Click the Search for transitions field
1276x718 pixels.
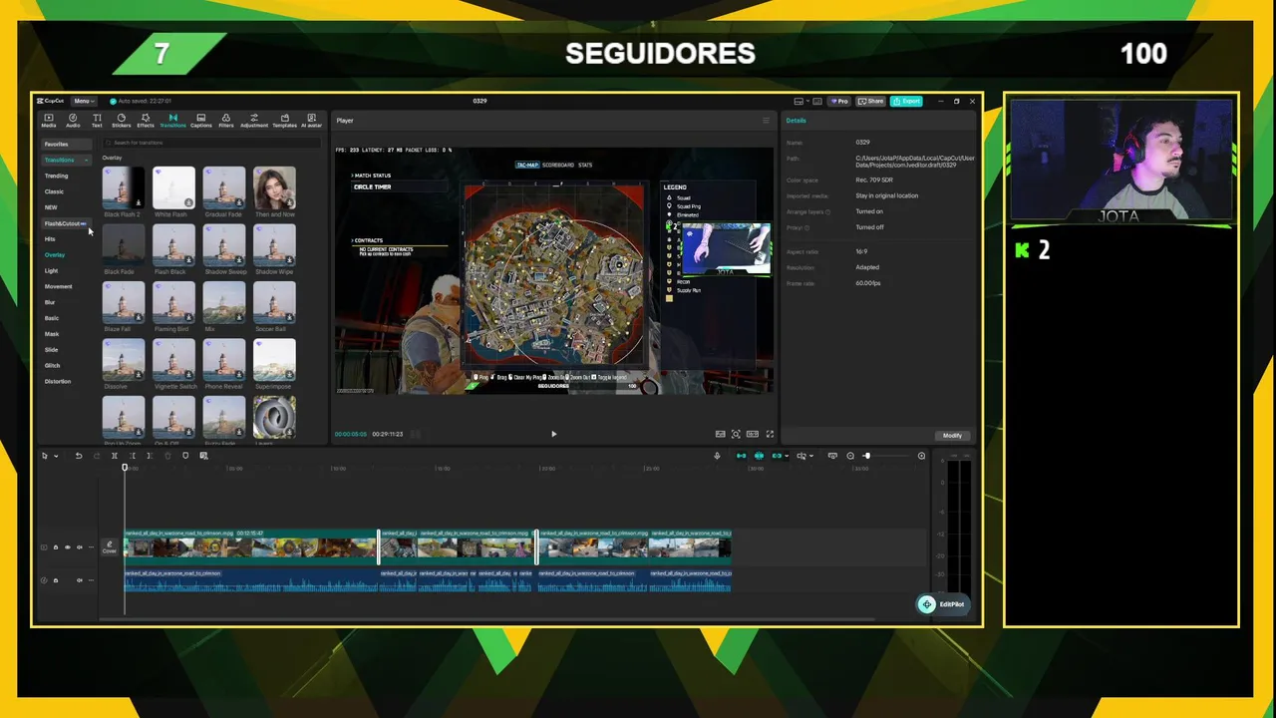[x=209, y=143]
